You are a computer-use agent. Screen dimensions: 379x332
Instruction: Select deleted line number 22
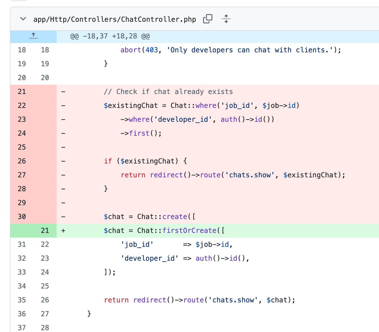coord(22,105)
